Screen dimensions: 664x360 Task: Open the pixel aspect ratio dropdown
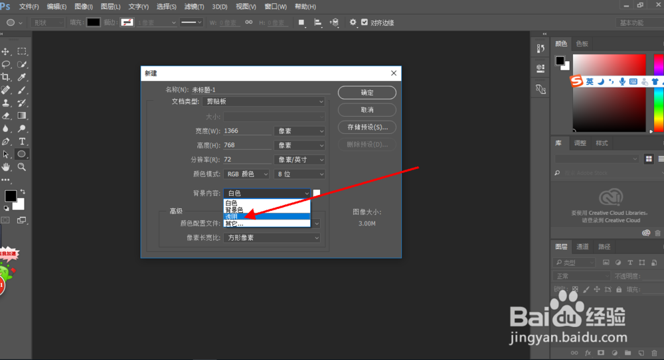coord(272,238)
